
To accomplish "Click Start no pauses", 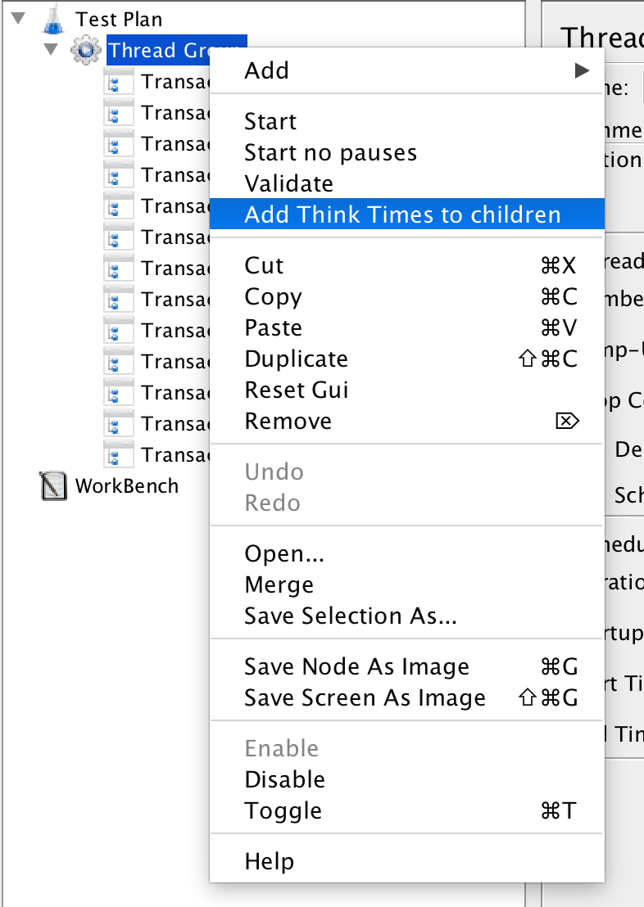I will pos(330,153).
